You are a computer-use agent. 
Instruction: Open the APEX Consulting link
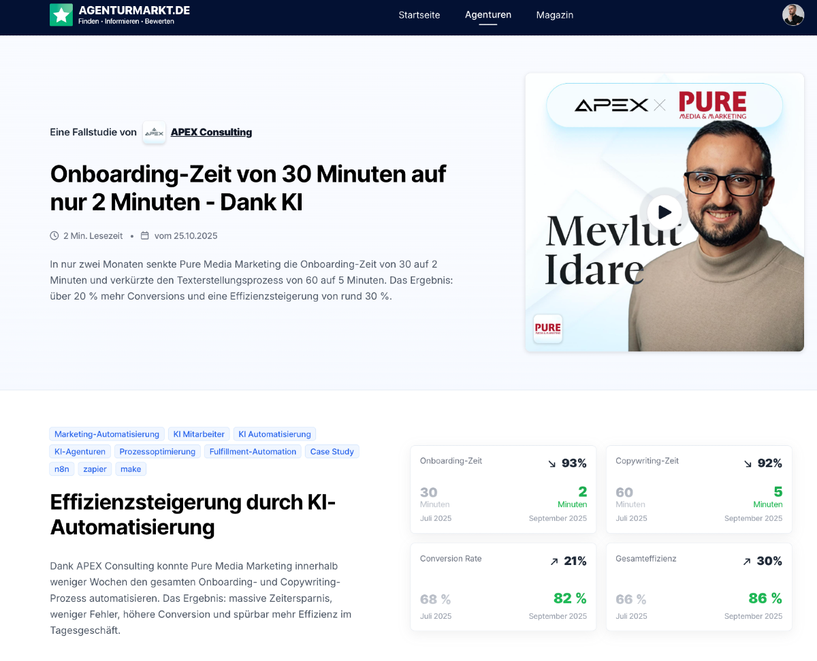coord(211,132)
